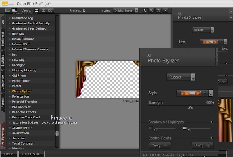
Task: Select the Old Photo filter
Action: (19, 75)
